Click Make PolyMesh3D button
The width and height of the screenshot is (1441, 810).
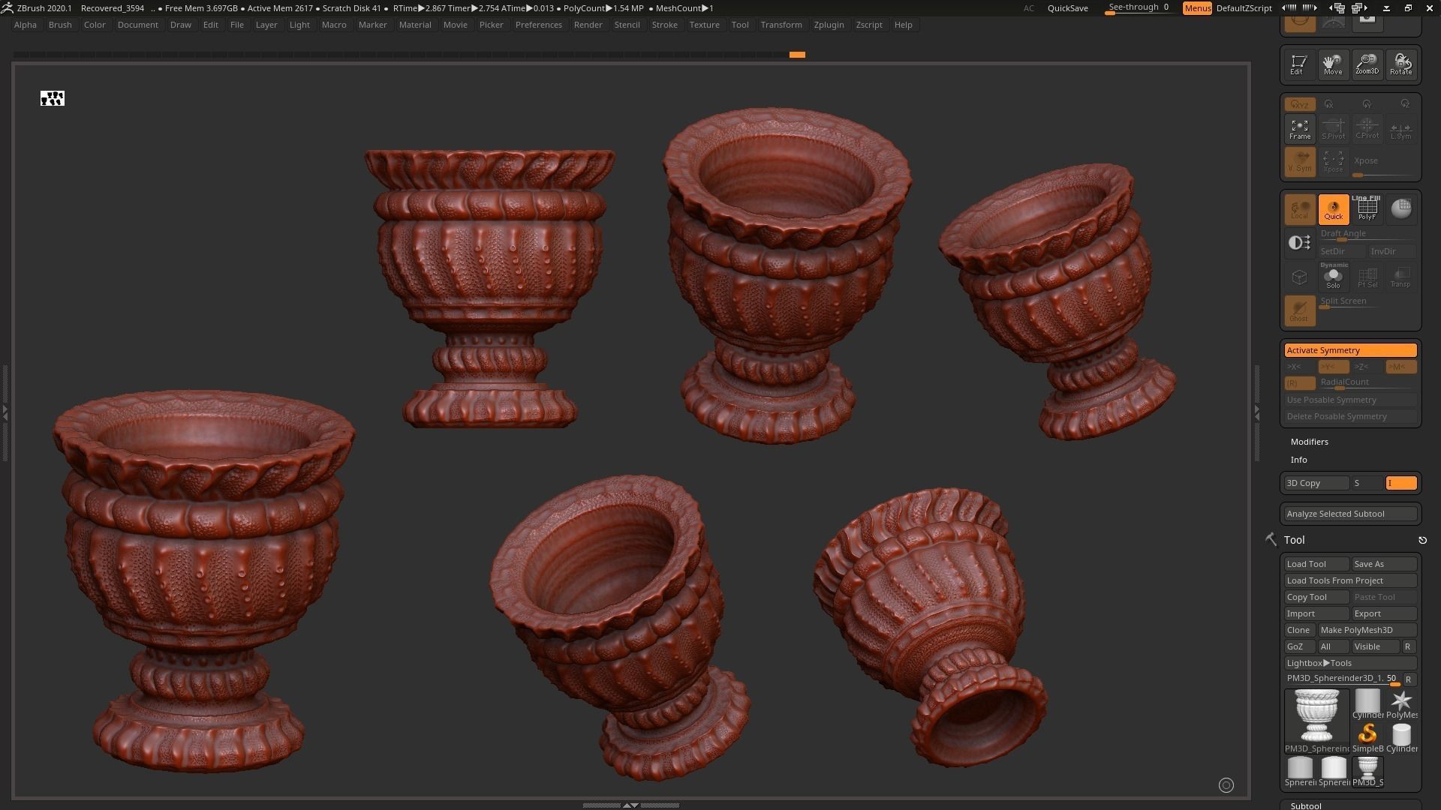click(1367, 630)
